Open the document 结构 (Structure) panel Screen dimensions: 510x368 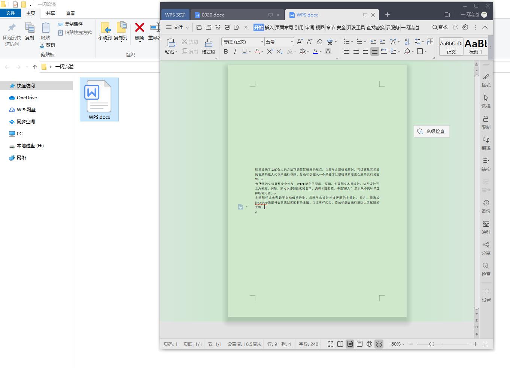pyautogui.click(x=486, y=164)
